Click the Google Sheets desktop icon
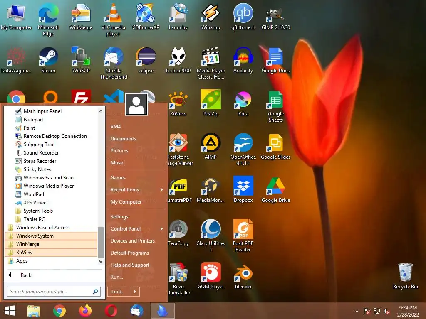This screenshot has width=426, height=319. coord(276,106)
